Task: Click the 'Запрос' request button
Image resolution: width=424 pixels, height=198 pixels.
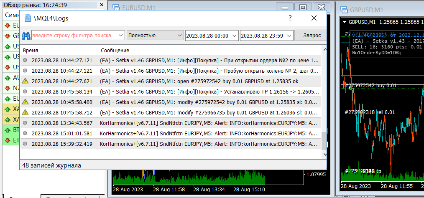Action: click(x=311, y=36)
